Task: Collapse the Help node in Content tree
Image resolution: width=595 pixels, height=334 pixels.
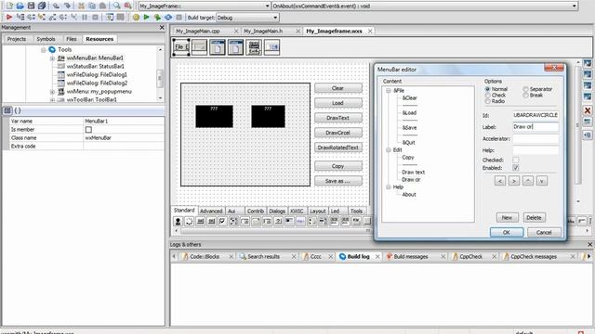Action: 389,187
